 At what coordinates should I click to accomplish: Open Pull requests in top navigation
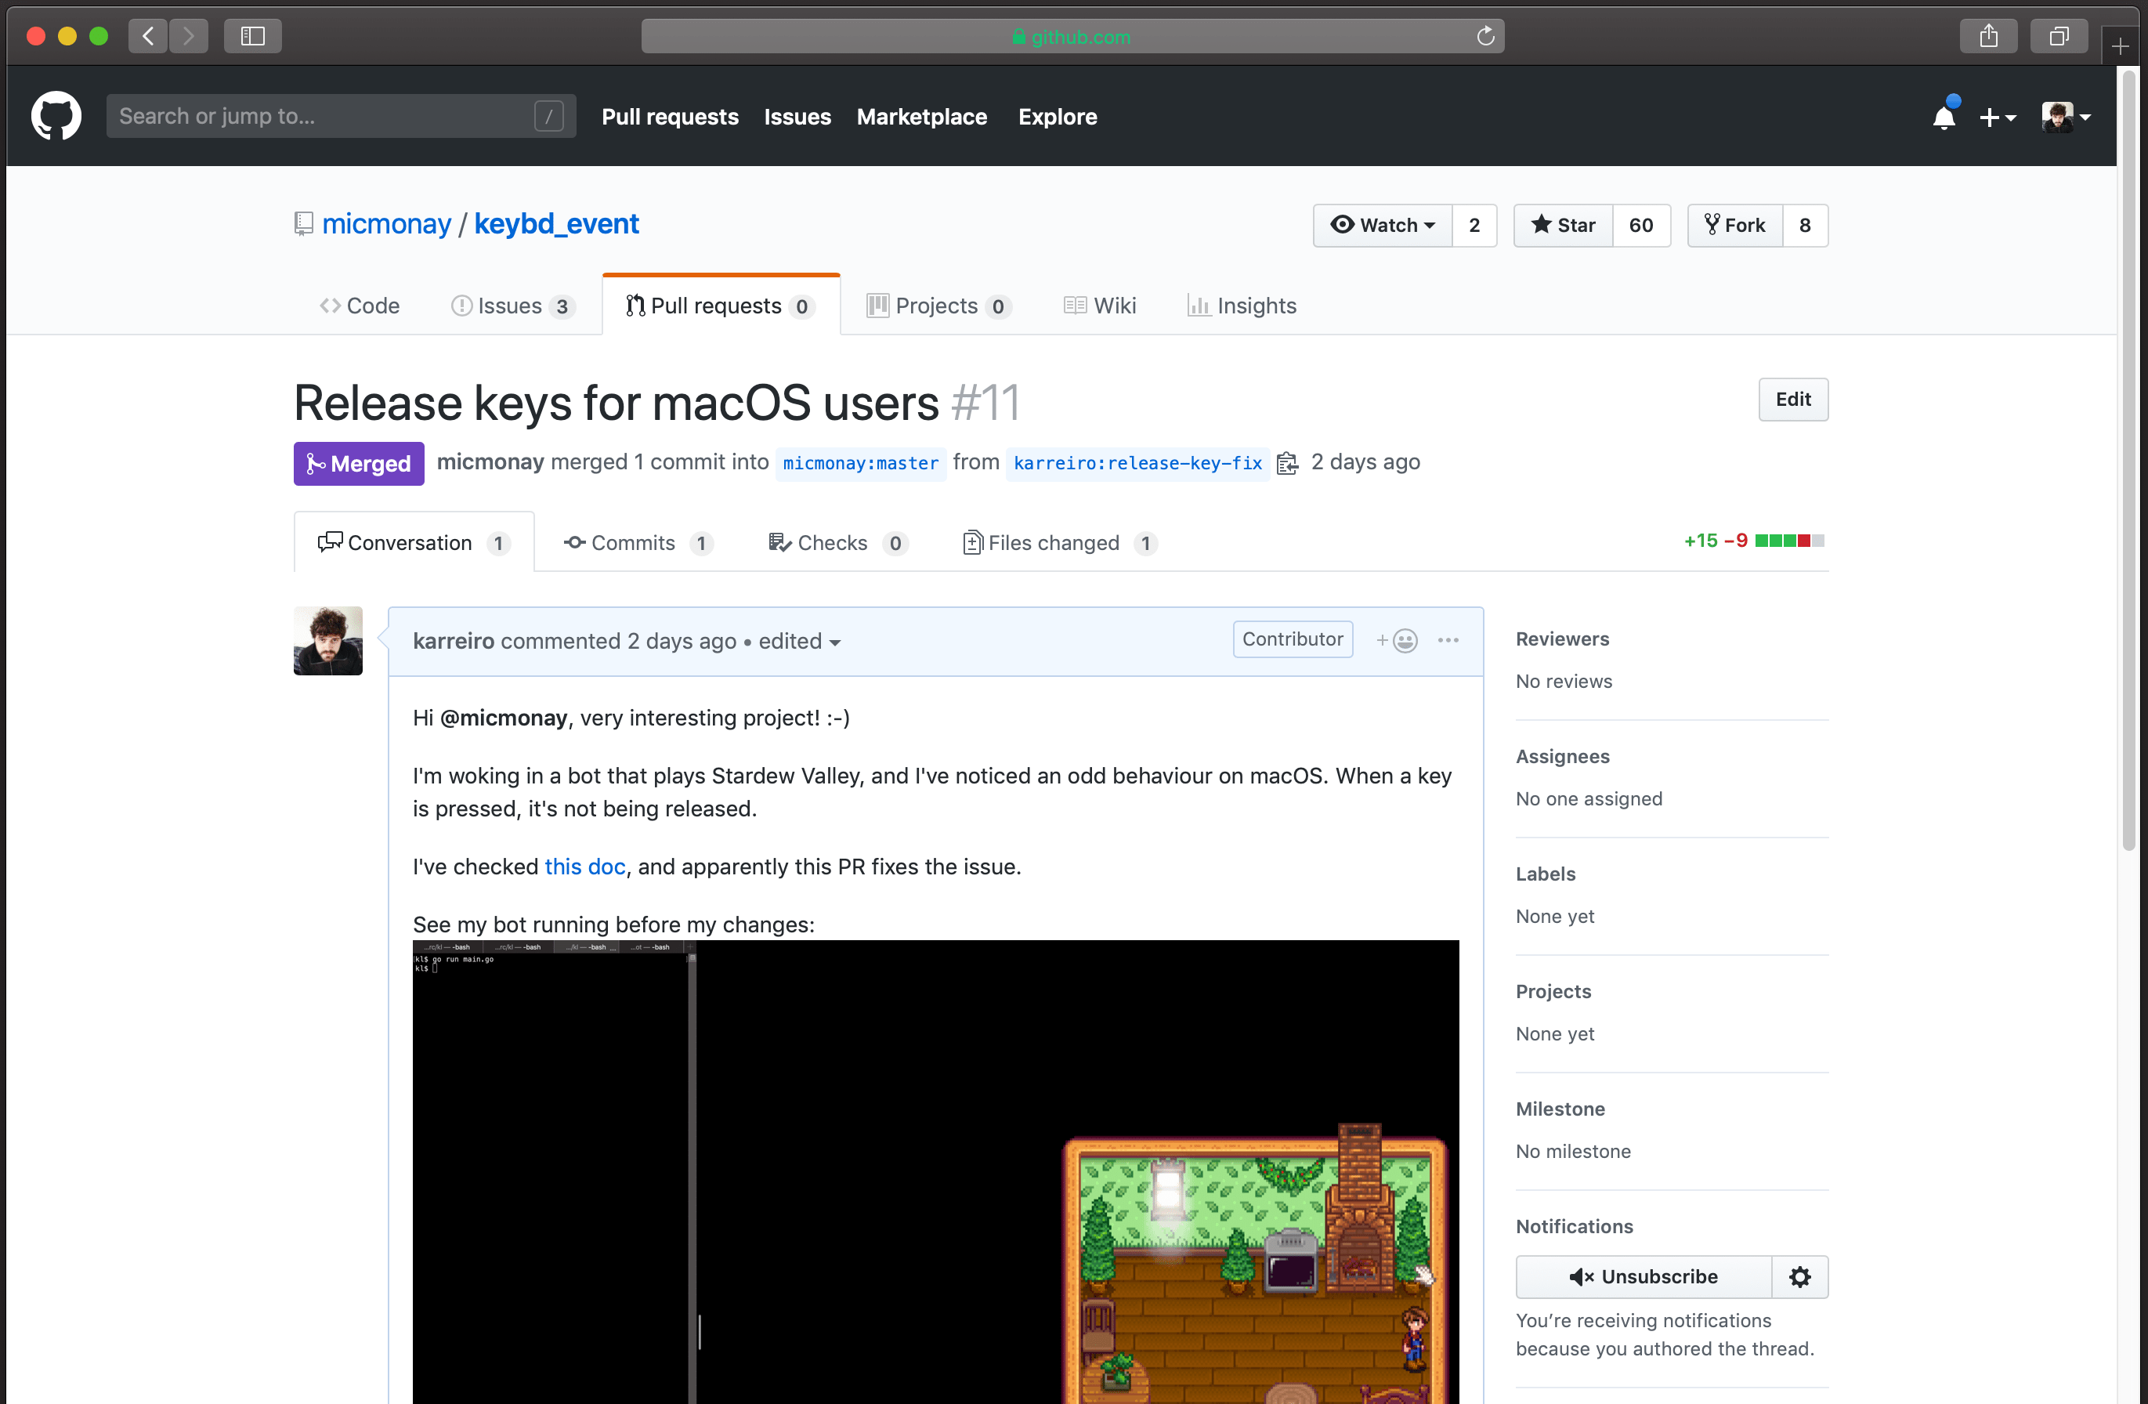670,117
